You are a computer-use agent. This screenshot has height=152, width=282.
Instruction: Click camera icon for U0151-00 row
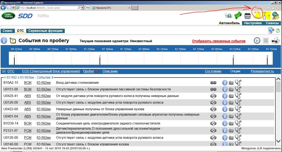231,90
